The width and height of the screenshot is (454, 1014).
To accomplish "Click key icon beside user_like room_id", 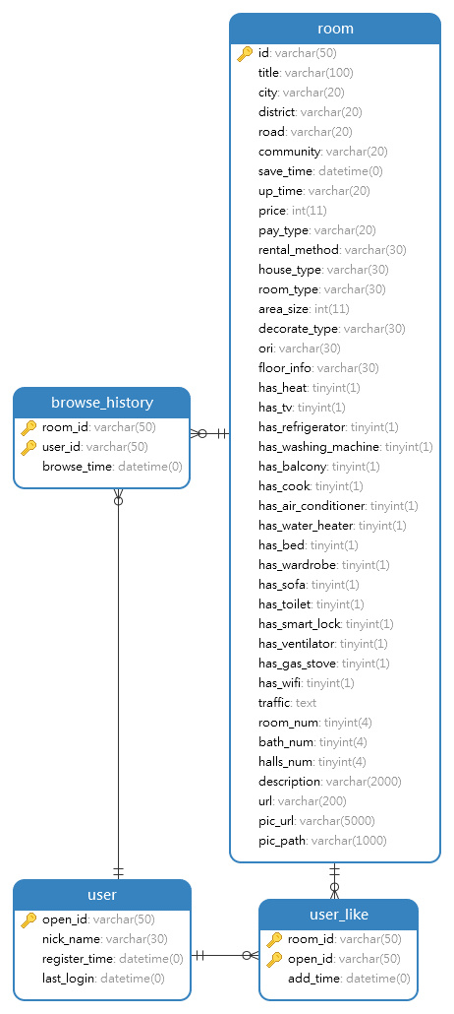I will click(x=274, y=939).
